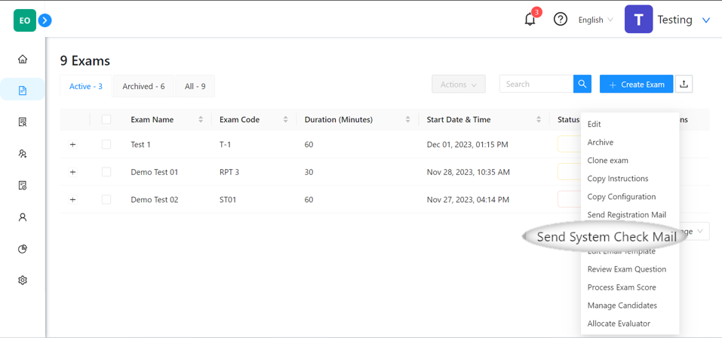This screenshot has width=722, height=338.
Task: Choose Send Registration Mail
Action: 627,214
